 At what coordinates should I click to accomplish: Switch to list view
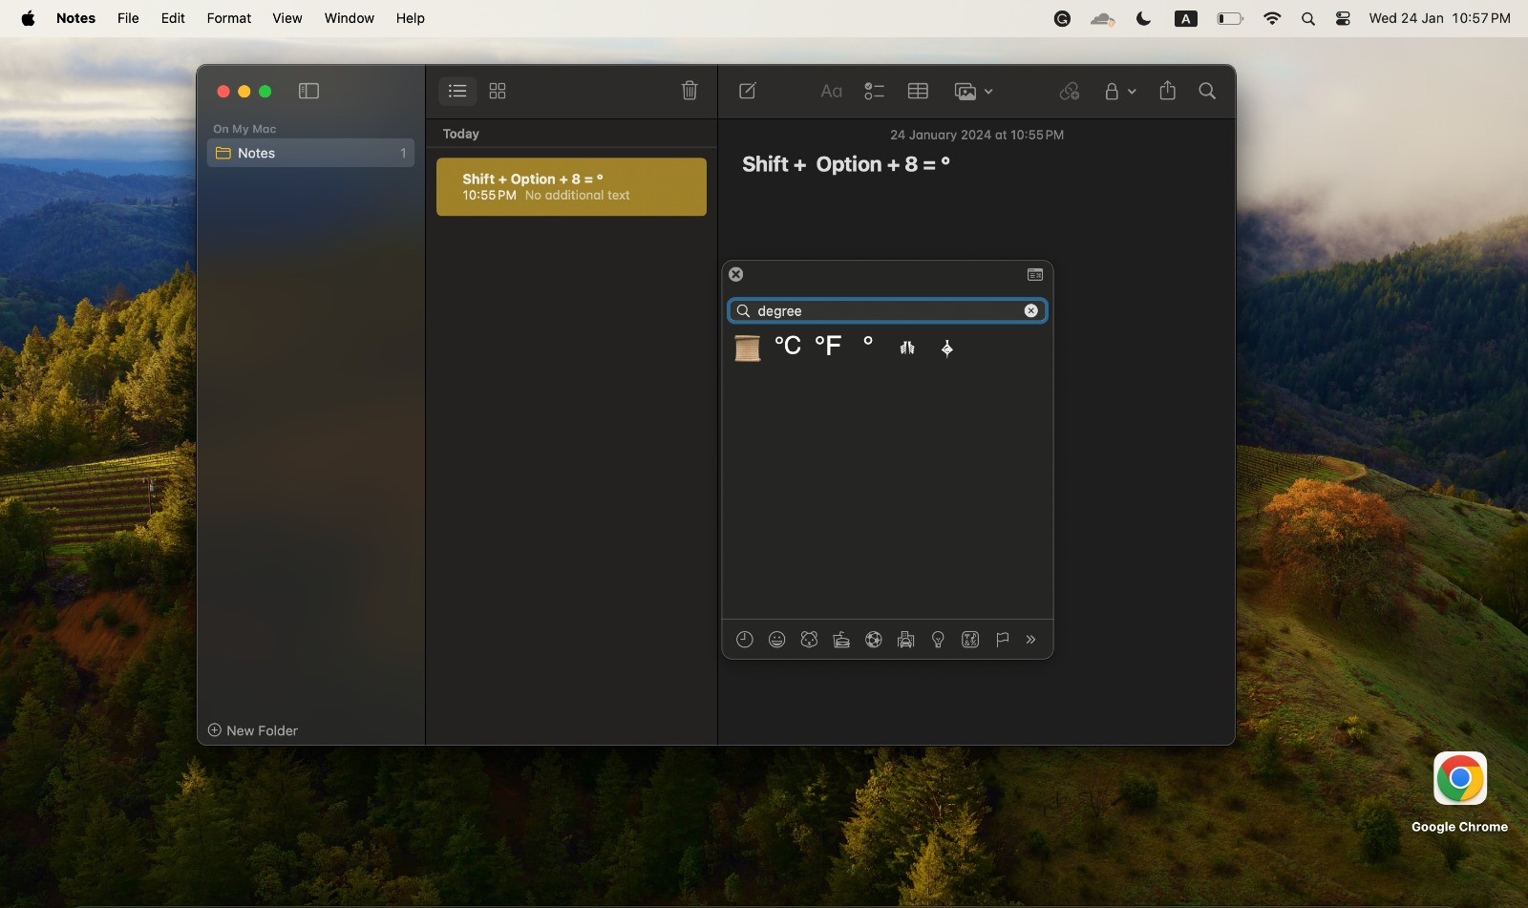457,91
